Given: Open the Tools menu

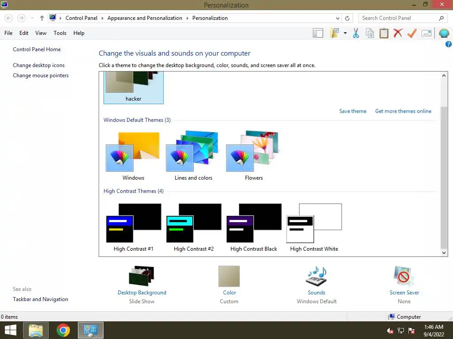Looking at the screenshot, I should click(x=60, y=33).
